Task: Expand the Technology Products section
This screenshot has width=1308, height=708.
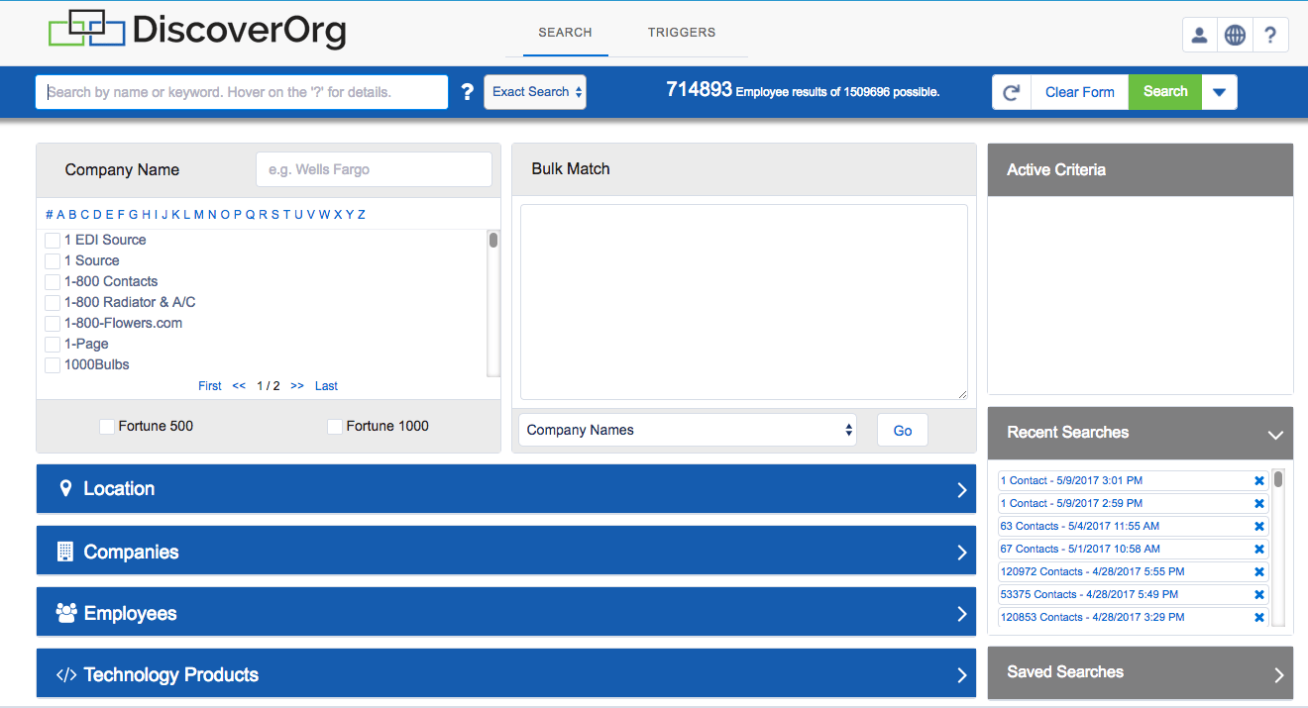Action: pyautogui.click(x=506, y=675)
